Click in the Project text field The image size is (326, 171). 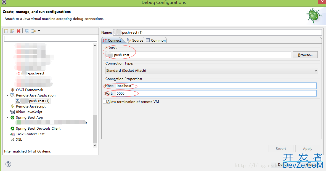pos(198,55)
